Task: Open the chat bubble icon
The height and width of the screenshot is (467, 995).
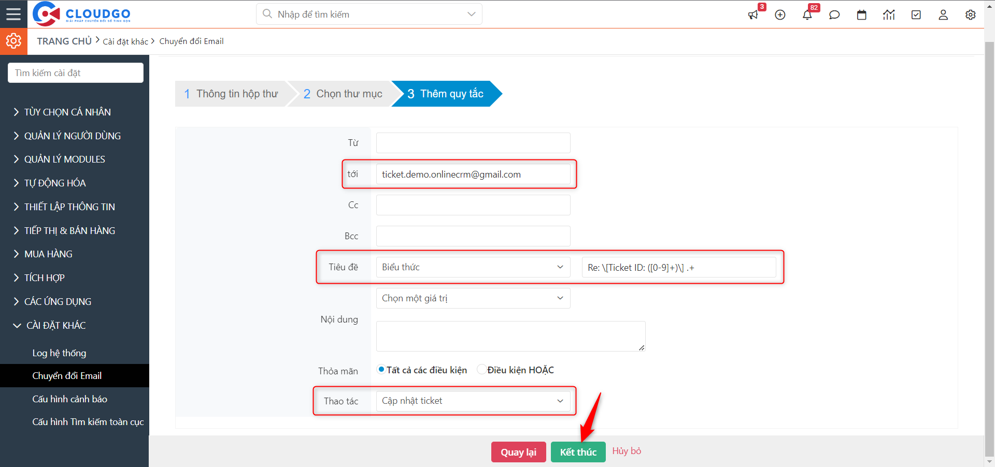Action: tap(834, 15)
